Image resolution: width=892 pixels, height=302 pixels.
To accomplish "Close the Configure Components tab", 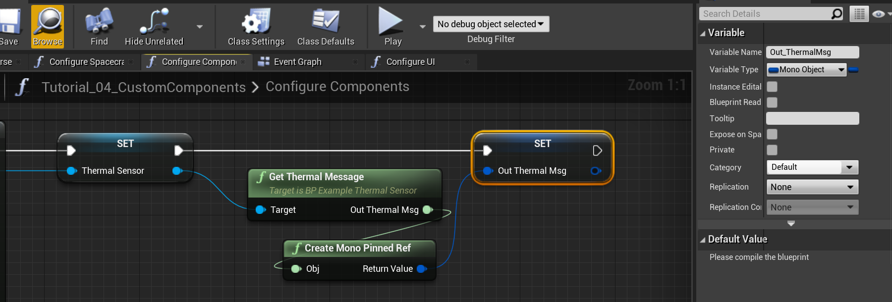I will click(x=243, y=62).
